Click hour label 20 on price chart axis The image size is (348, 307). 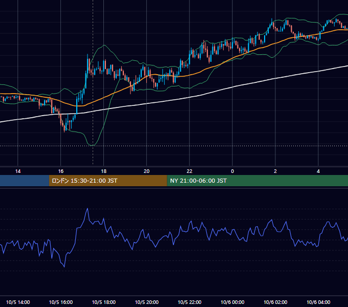click(146, 171)
